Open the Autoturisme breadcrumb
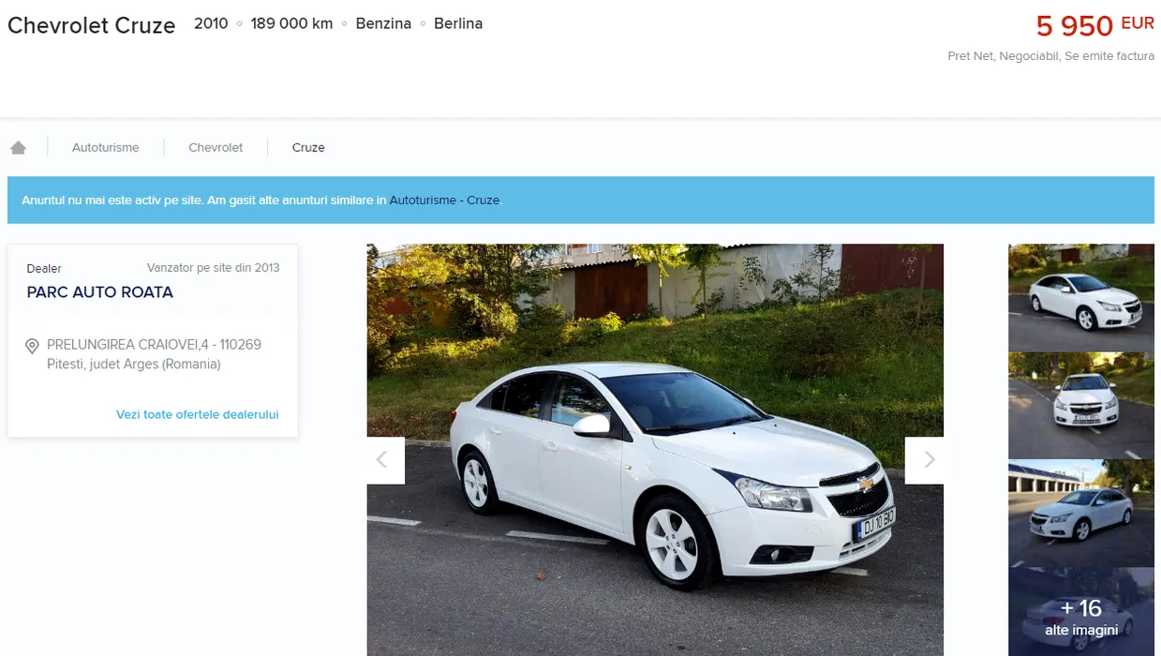This screenshot has height=656, width=1161. click(x=106, y=147)
